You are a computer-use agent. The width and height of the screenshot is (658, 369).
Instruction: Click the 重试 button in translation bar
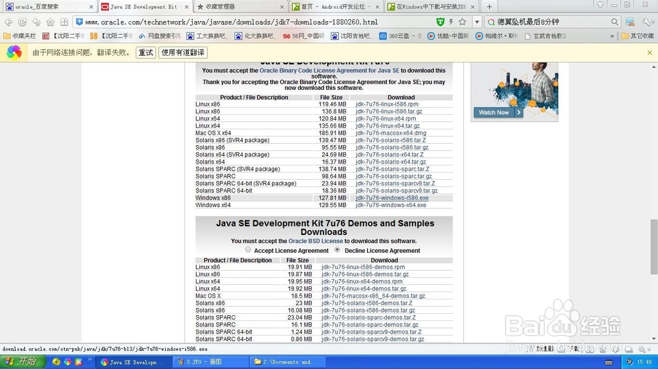[x=146, y=53]
